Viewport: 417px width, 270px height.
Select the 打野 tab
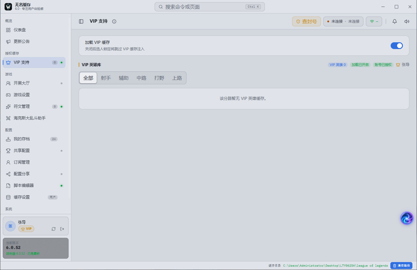click(x=159, y=78)
